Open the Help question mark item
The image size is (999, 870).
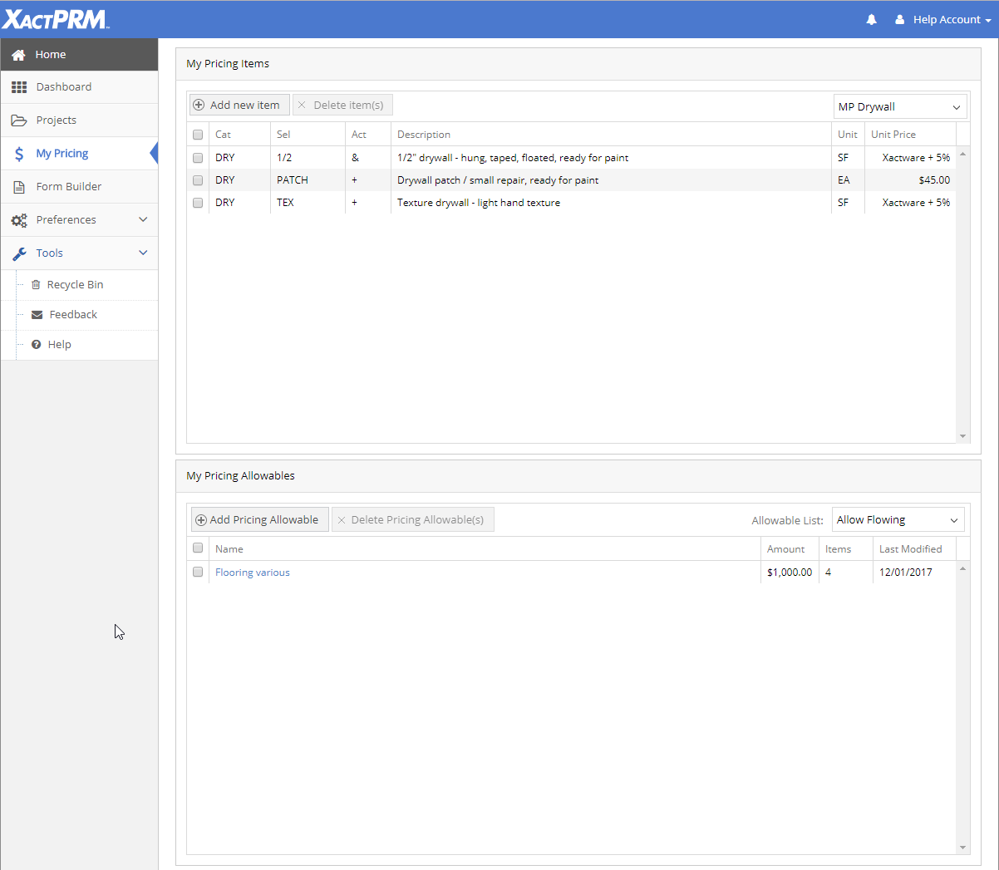click(x=58, y=345)
